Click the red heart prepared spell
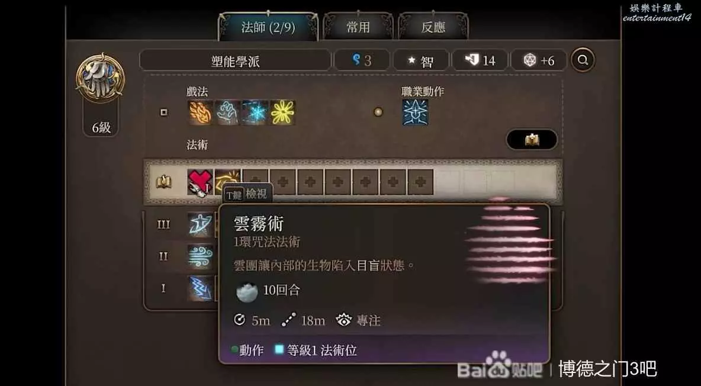This screenshot has height=386, width=701. click(x=200, y=182)
